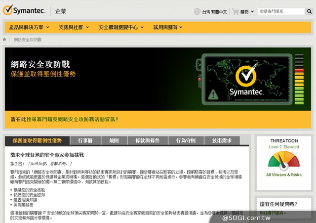Click the 企業 header link
Screen dimensions: 316x223
[61, 11]
